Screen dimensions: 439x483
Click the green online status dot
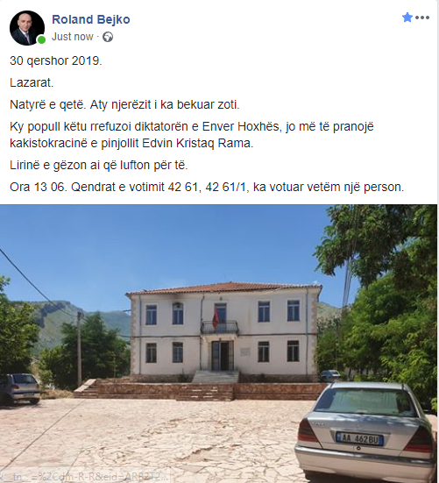tap(41, 39)
